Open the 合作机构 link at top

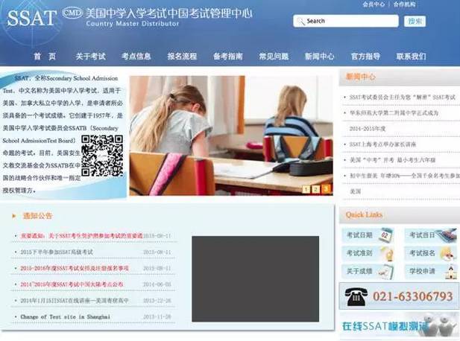pyautogui.click(x=404, y=4)
